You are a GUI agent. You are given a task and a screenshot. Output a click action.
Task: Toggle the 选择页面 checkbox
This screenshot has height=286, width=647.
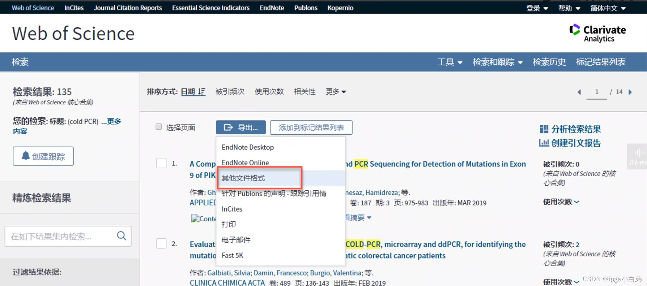[x=159, y=126]
